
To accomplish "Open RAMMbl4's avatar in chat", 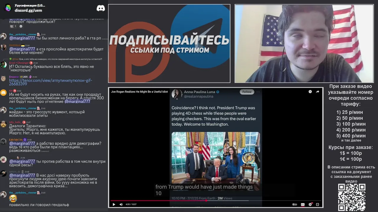I will click(x=3, y=47).
